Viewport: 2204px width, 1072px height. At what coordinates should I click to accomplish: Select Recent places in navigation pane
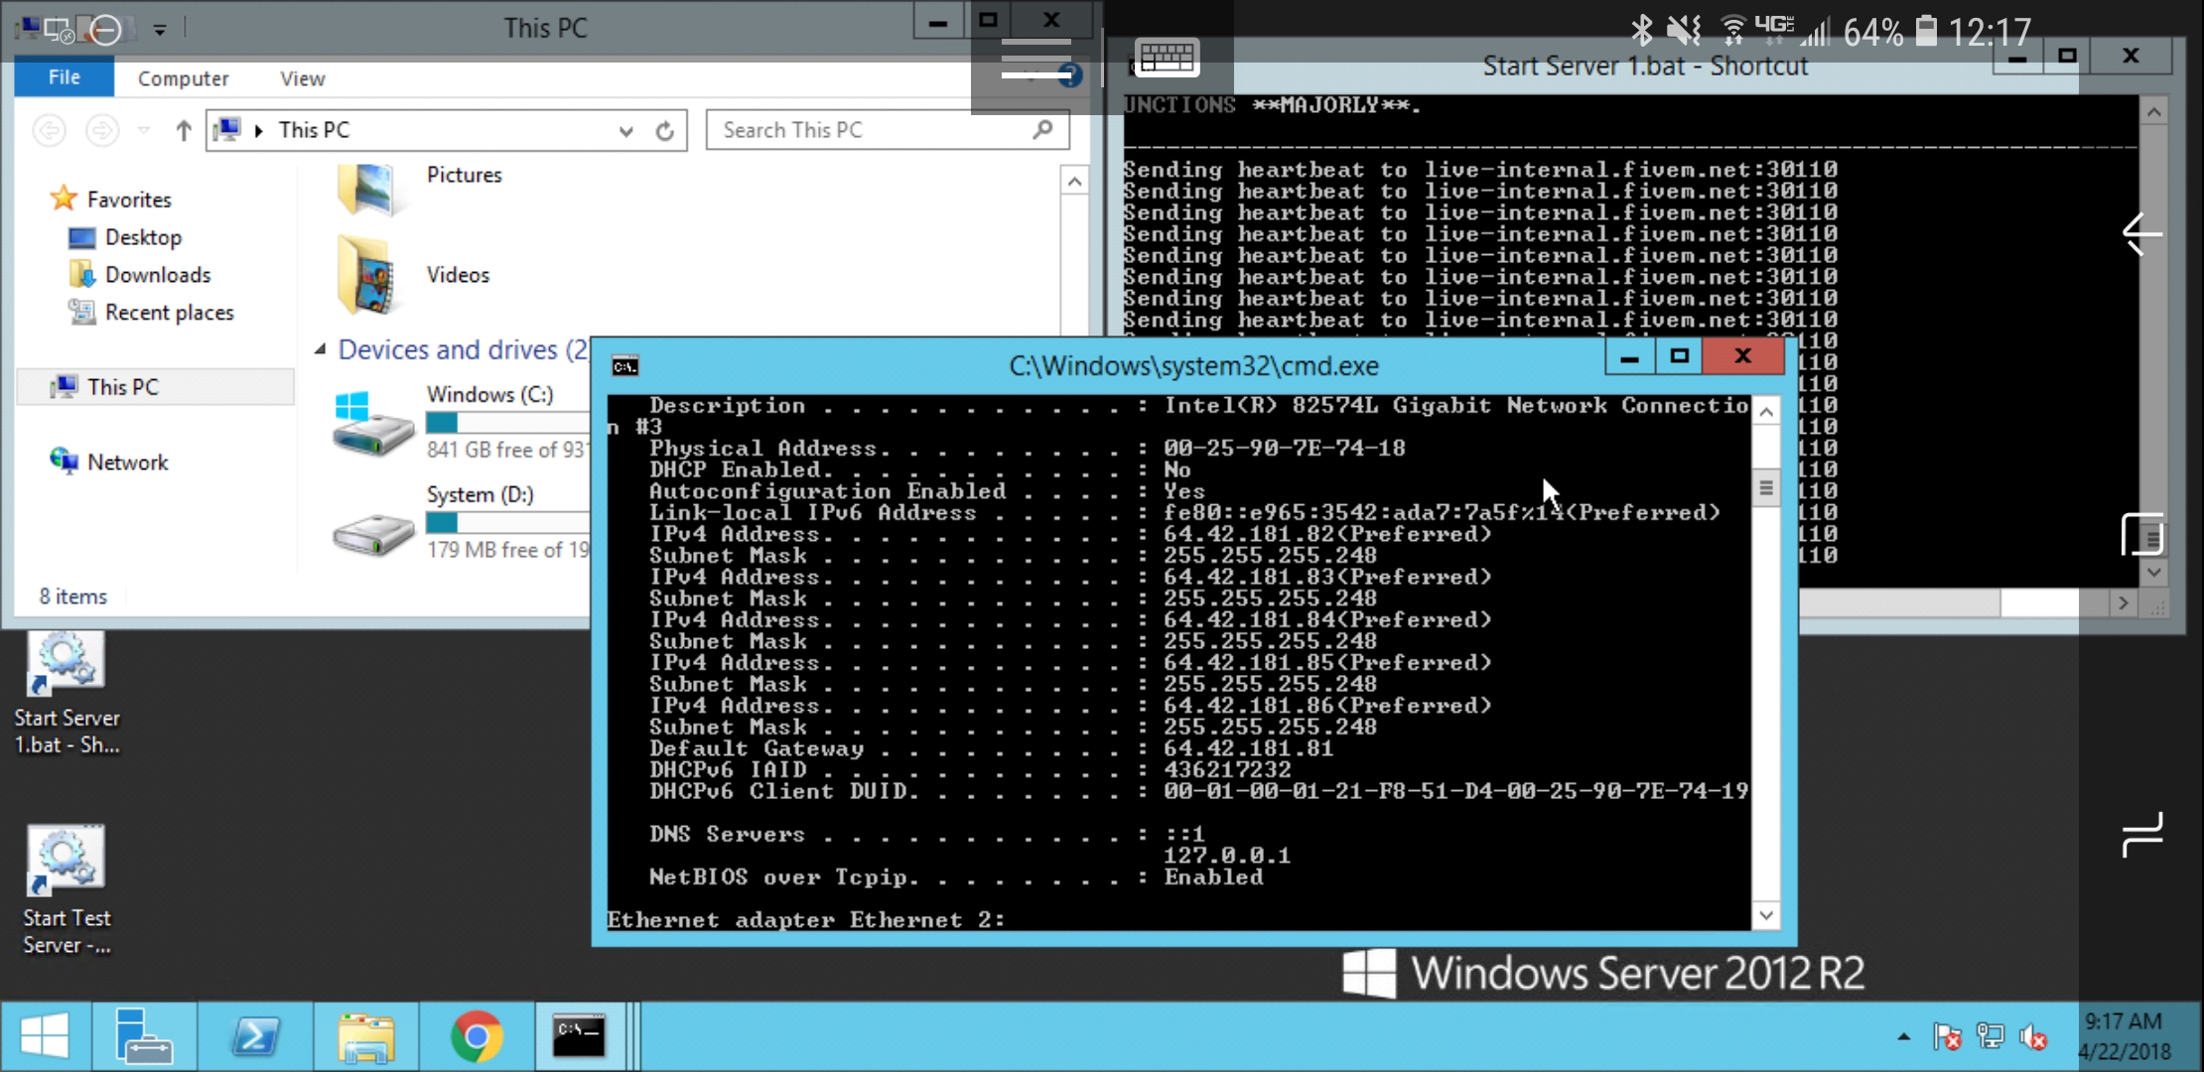click(151, 313)
